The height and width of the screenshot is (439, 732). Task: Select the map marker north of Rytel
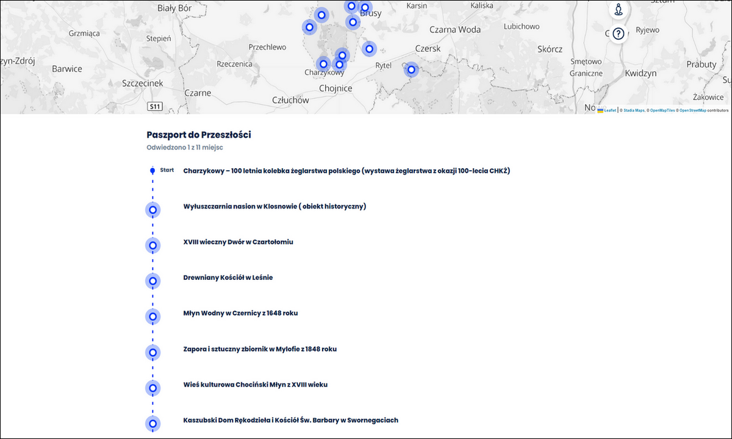tap(368, 49)
